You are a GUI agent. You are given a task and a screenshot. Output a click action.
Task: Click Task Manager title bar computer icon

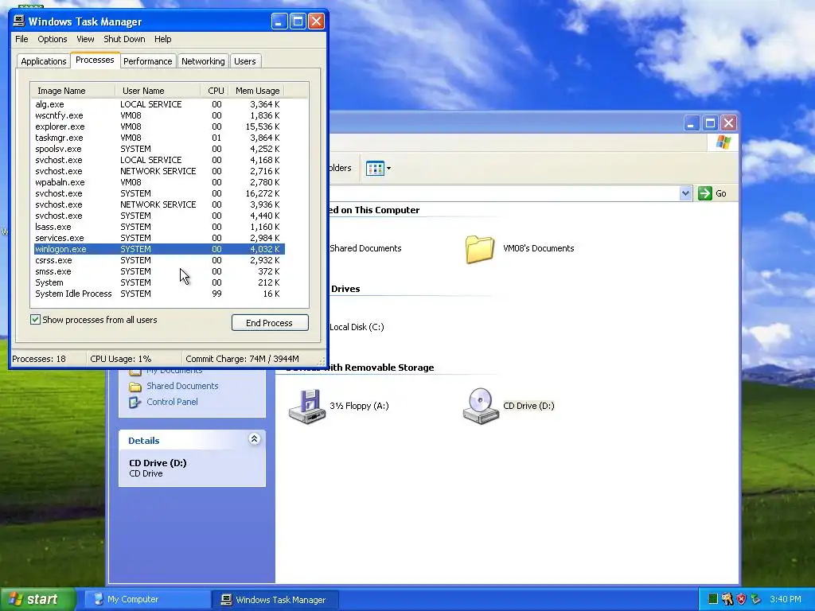(x=19, y=21)
